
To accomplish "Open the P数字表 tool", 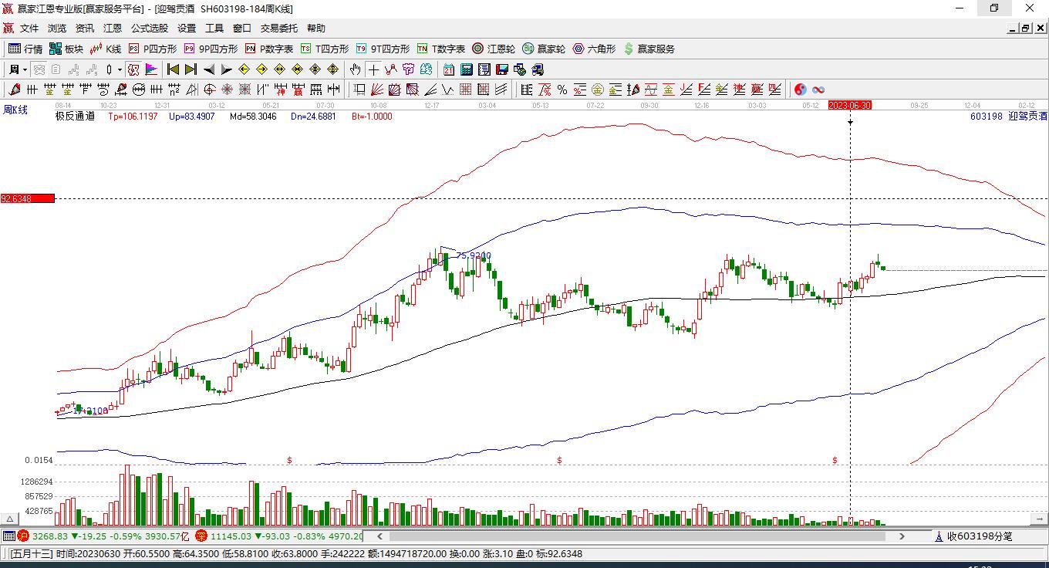I will 269,49.
